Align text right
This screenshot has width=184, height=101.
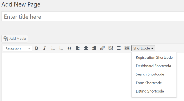click(94, 48)
